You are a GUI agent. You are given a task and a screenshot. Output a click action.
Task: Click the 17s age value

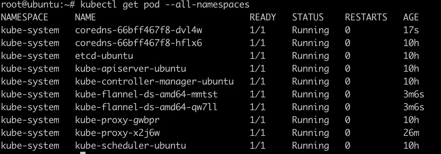coord(411,30)
